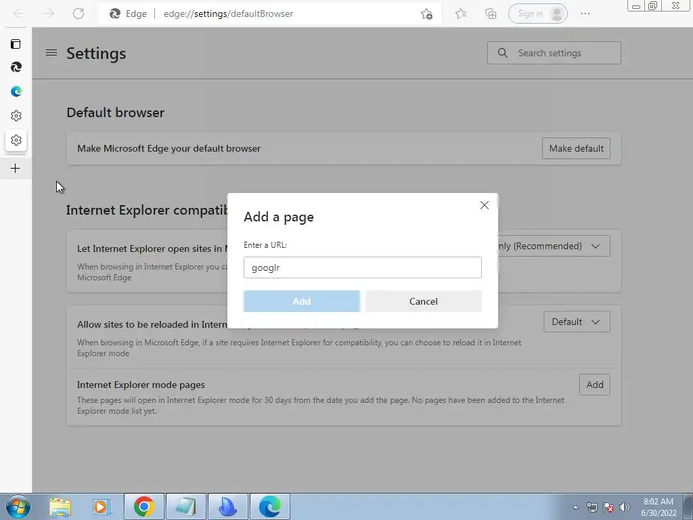Open the Default dropdown for reload setting
The image size is (693, 520).
click(x=577, y=322)
